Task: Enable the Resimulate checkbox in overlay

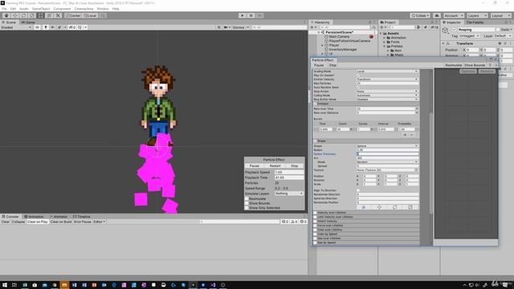Action: pyautogui.click(x=247, y=199)
